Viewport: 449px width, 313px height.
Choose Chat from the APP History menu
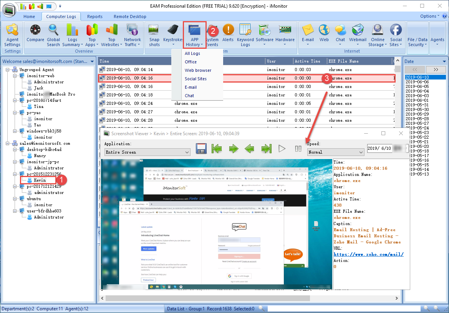pos(189,96)
